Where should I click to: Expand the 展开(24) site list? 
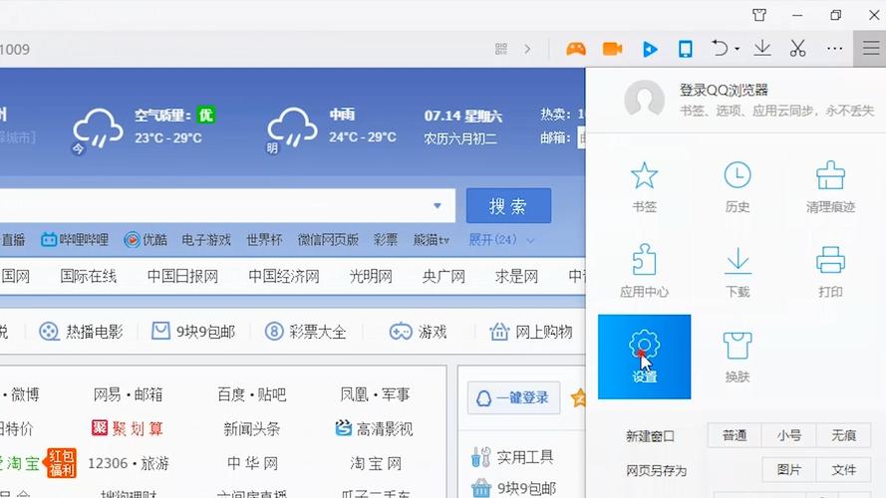[501, 240]
